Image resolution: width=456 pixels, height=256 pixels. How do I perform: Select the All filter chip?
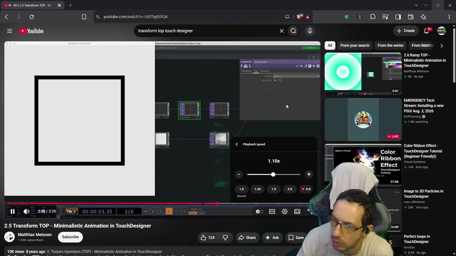(330, 46)
